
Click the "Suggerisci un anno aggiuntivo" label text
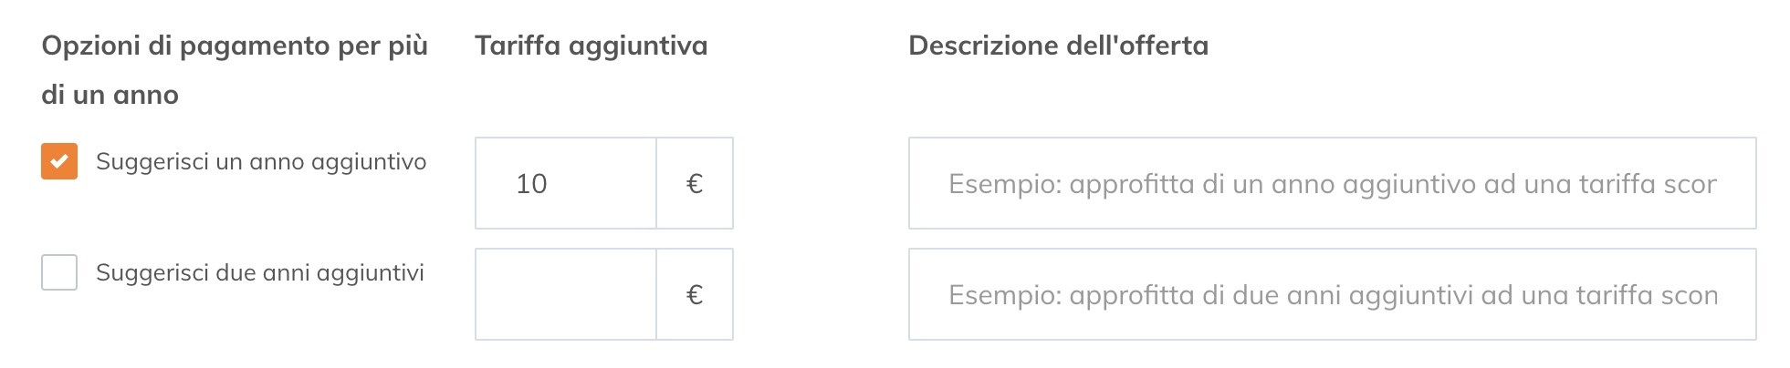tap(261, 162)
